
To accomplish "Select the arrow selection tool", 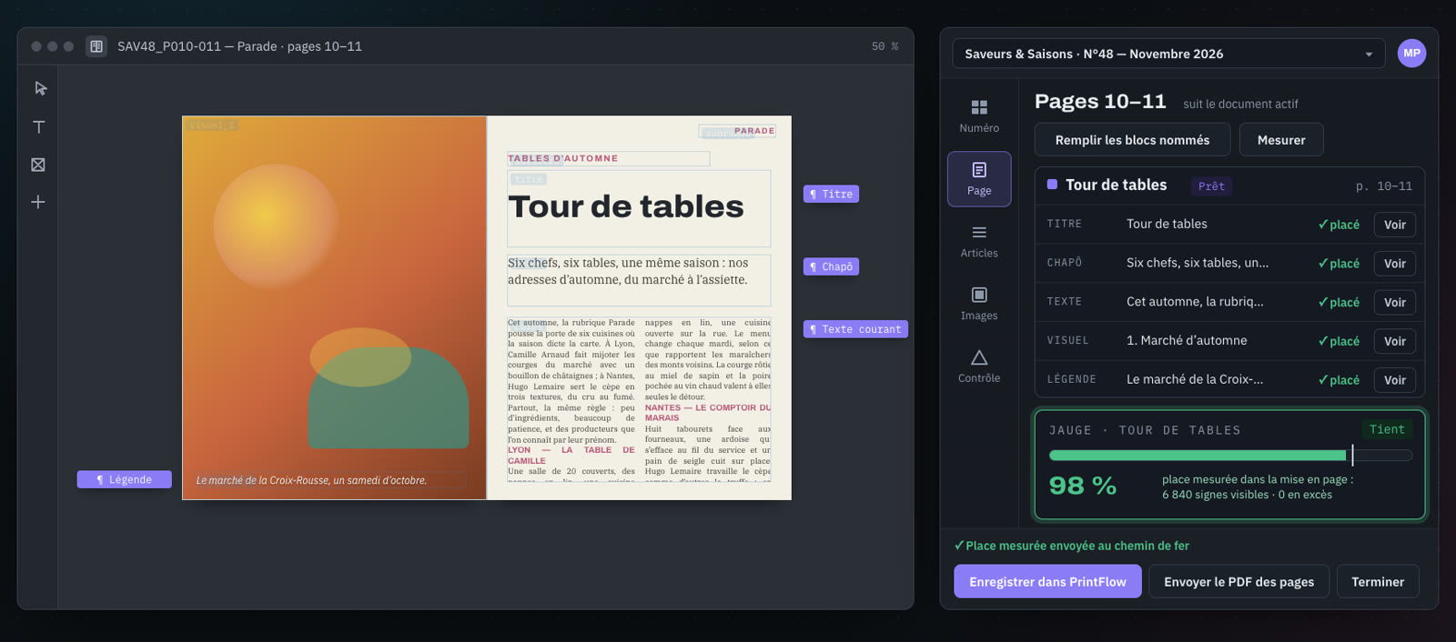I will pos(39,88).
